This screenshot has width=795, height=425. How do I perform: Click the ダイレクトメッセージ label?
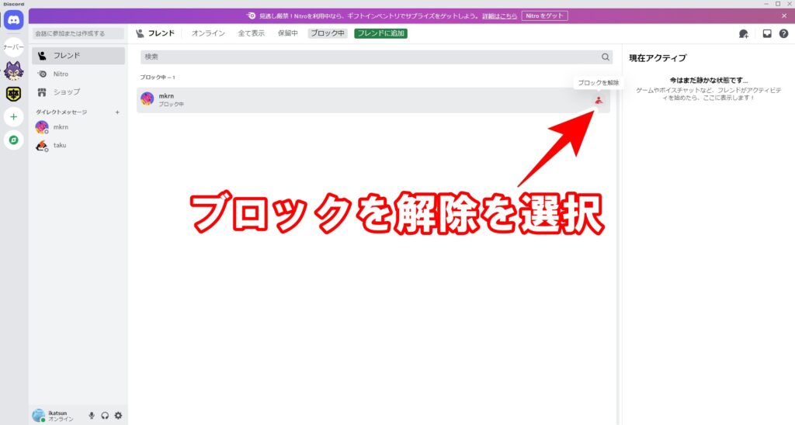[61, 112]
